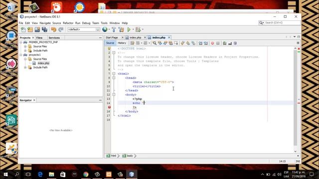
Task: Click the Last Edit editor toolbar icon
Action: coord(132,43)
